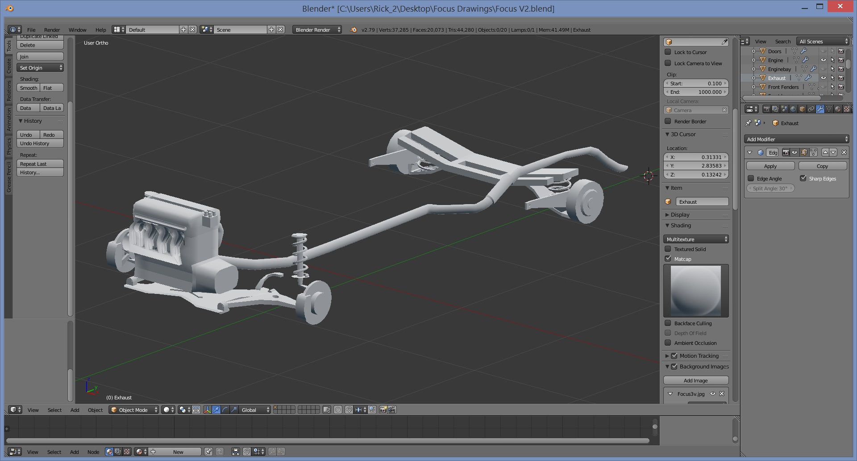Viewport: 857px width, 461px height.
Task: Switch to the Create tool shelf tab
Action: coord(9,66)
